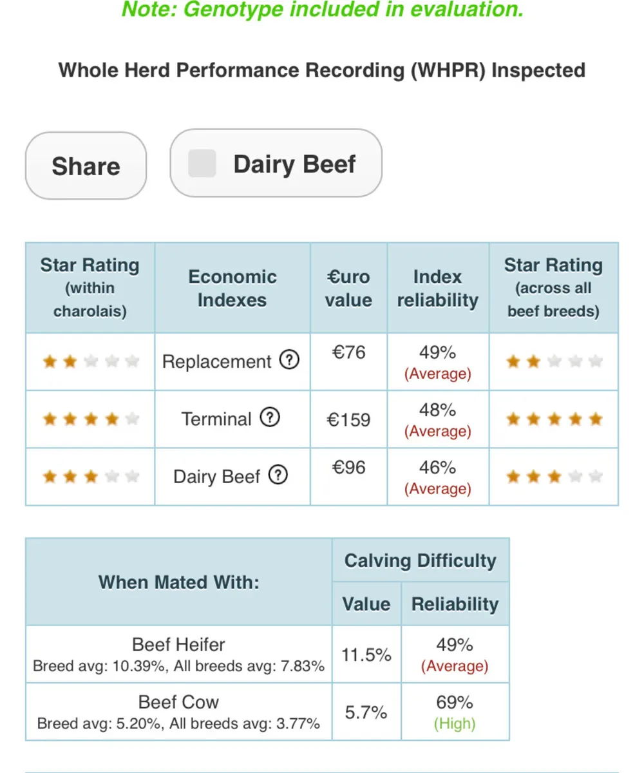Click the 69% High reliability cell
Viewport: 644px width, 773px height.
pos(455,711)
